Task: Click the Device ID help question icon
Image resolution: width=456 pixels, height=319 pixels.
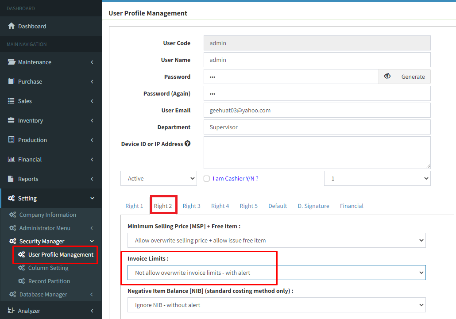Action: pyautogui.click(x=188, y=144)
